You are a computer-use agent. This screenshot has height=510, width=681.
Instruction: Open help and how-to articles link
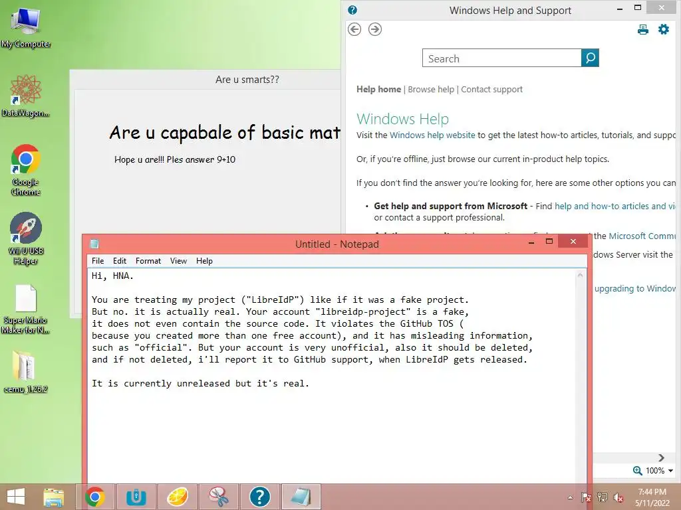coord(614,206)
